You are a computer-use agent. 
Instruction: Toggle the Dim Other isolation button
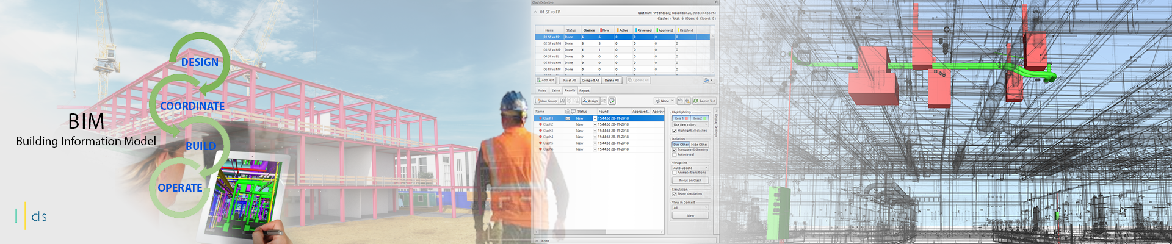681,145
